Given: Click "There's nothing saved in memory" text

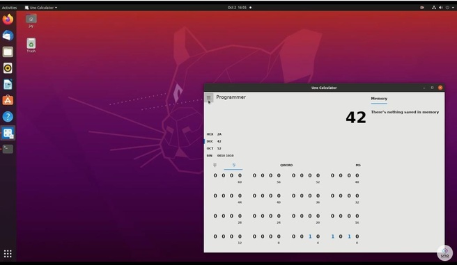Looking at the screenshot, I should point(405,112).
